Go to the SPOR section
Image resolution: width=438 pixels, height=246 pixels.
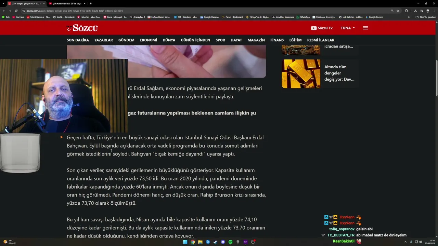(x=220, y=40)
